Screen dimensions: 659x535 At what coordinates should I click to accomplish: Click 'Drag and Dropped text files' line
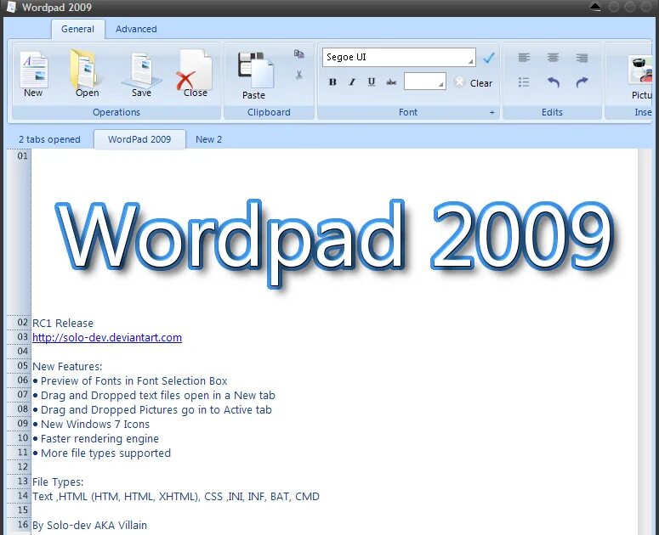coord(158,395)
